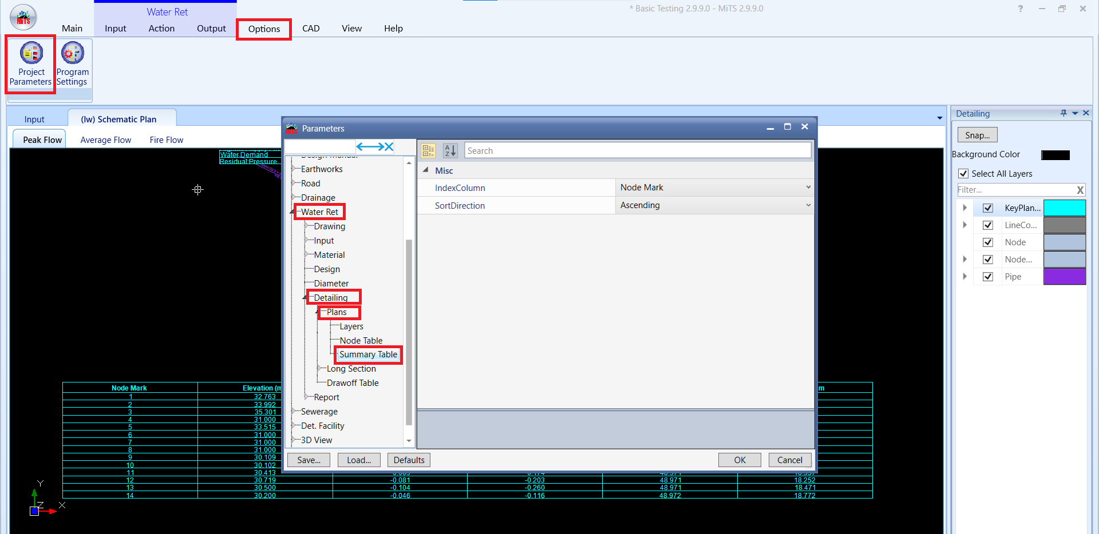The width and height of the screenshot is (1099, 534).
Task: Maximize the Parameters dialog
Action: [x=788, y=127]
